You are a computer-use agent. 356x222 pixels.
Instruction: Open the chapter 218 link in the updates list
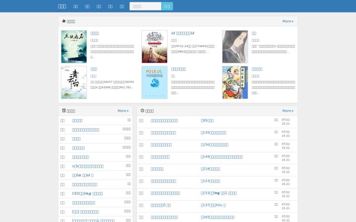210,169
